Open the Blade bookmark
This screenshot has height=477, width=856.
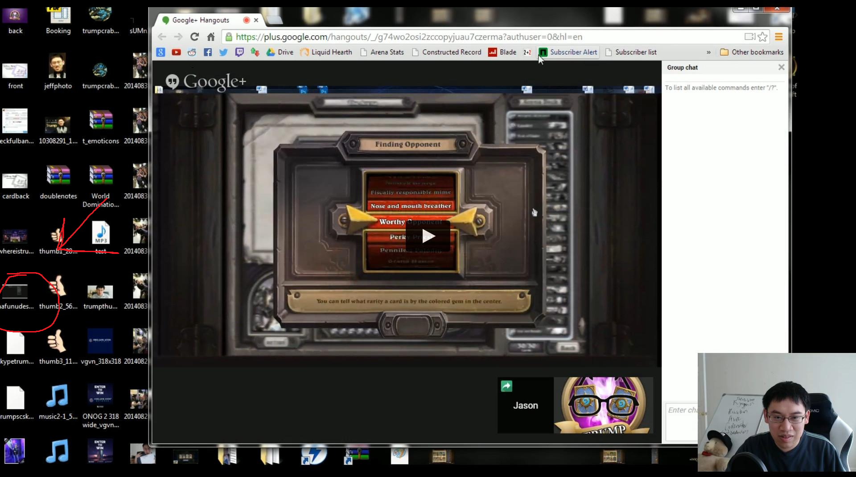(x=502, y=52)
